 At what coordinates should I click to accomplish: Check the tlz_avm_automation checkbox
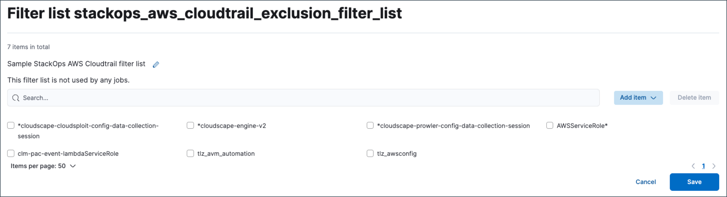coord(190,153)
